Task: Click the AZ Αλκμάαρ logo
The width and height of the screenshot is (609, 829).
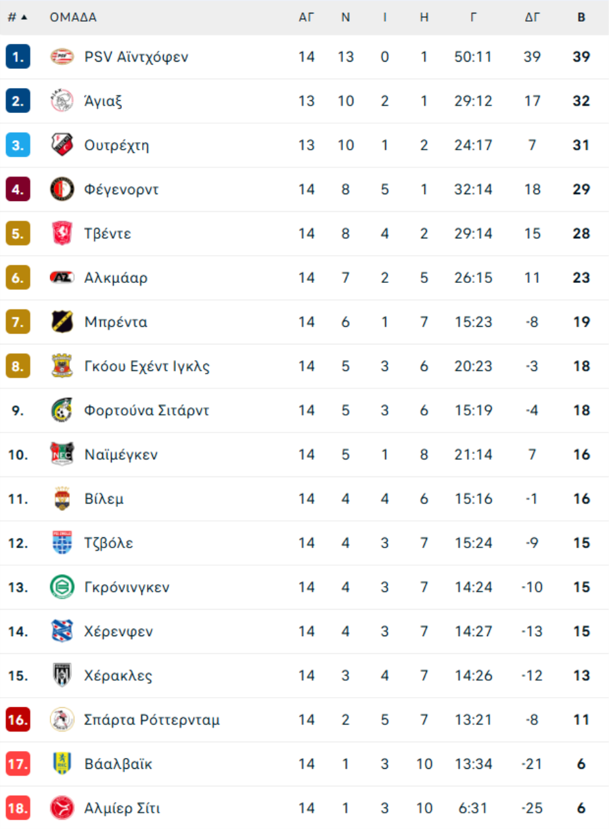Action: (62, 277)
